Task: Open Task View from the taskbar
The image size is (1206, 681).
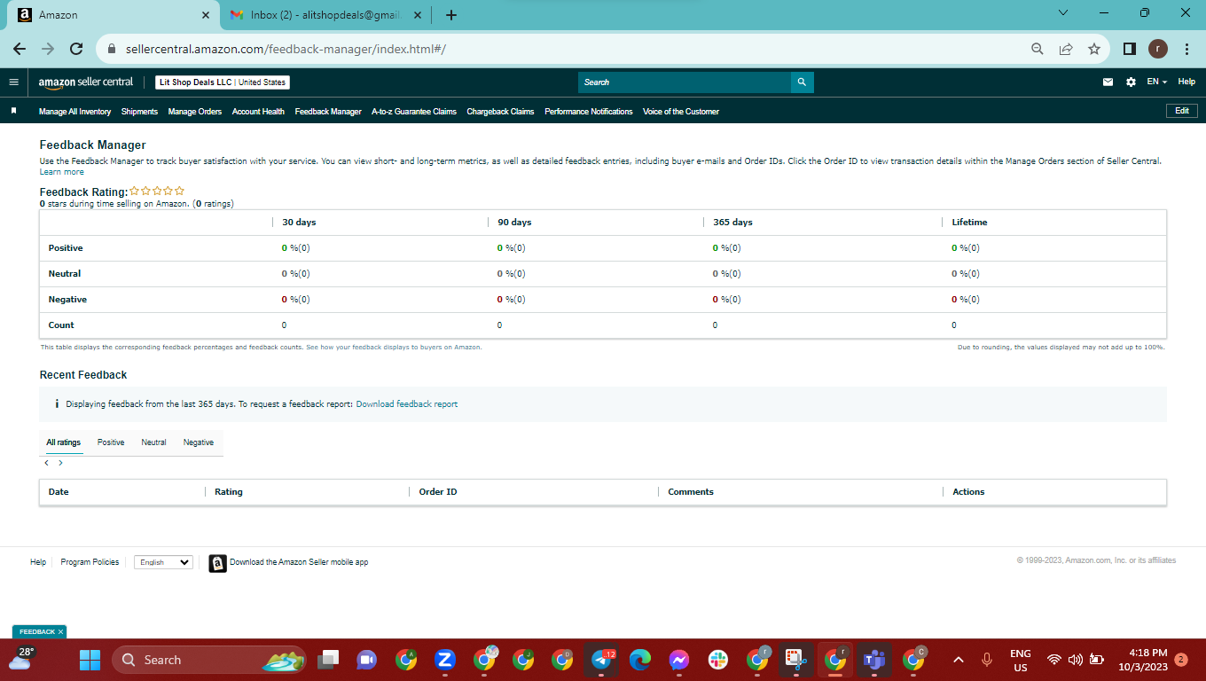Action: tap(328, 660)
